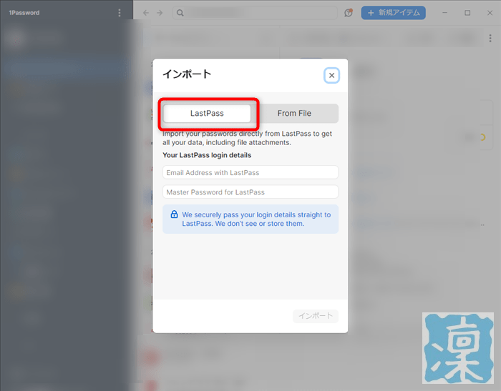
Task: Focus the Email Address with LastPass field
Action: coord(250,172)
